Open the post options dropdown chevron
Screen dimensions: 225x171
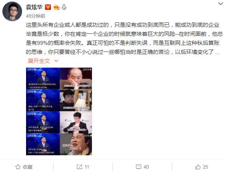coord(221,4)
